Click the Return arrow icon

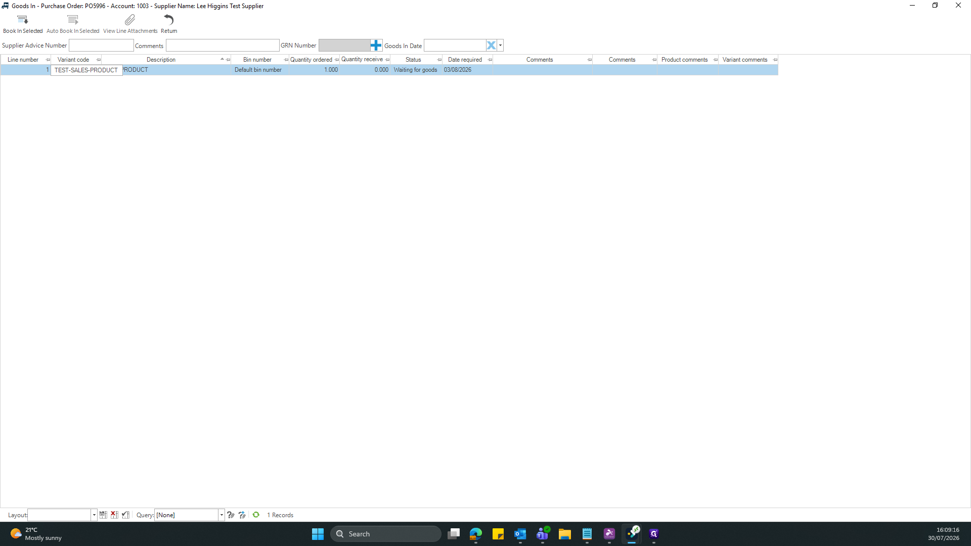pos(168,20)
